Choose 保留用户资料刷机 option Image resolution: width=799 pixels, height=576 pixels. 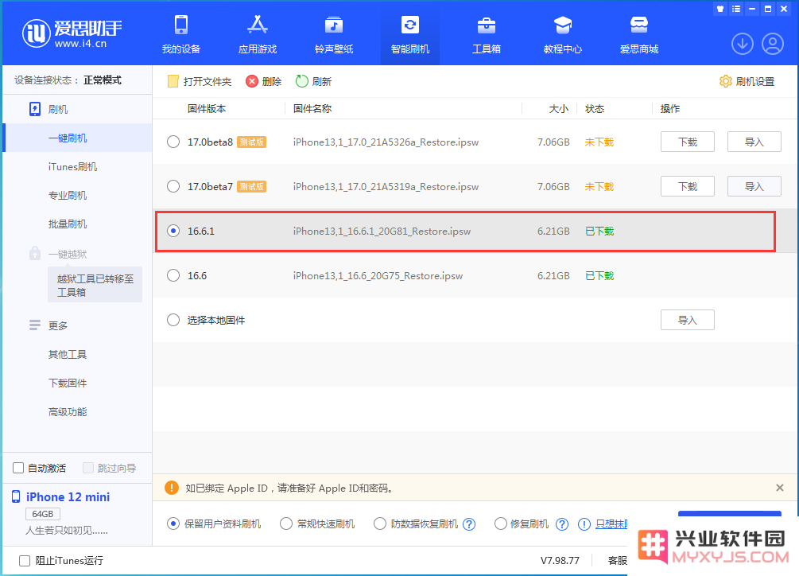point(173,523)
